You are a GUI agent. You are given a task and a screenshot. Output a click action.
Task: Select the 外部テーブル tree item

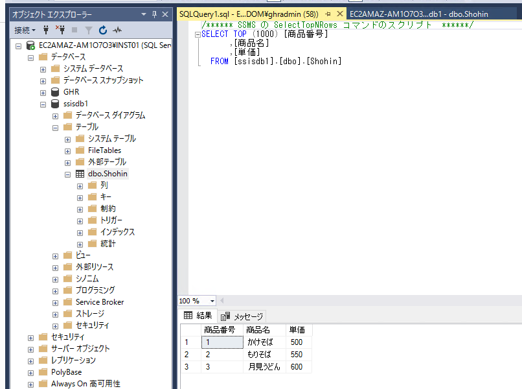[108, 162]
